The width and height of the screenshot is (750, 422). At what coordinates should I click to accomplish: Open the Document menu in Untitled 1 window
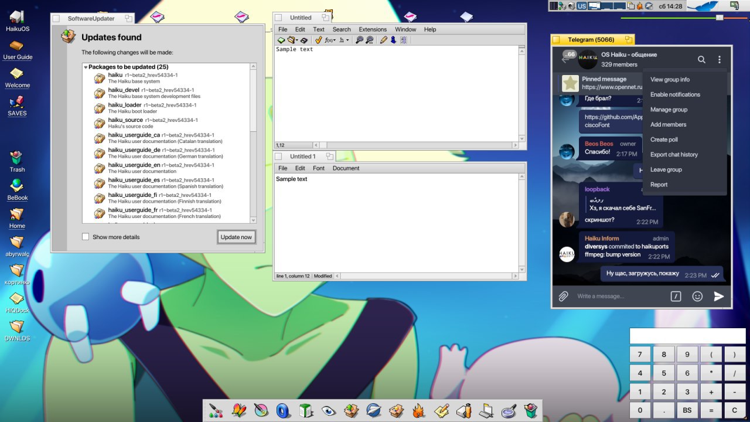346,168
